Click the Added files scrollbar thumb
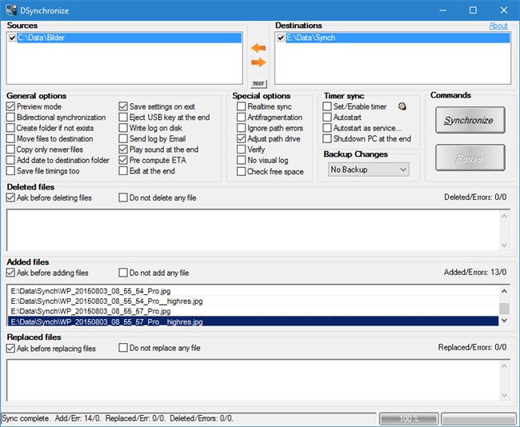This screenshot has width=520, height=427. click(504, 309)
